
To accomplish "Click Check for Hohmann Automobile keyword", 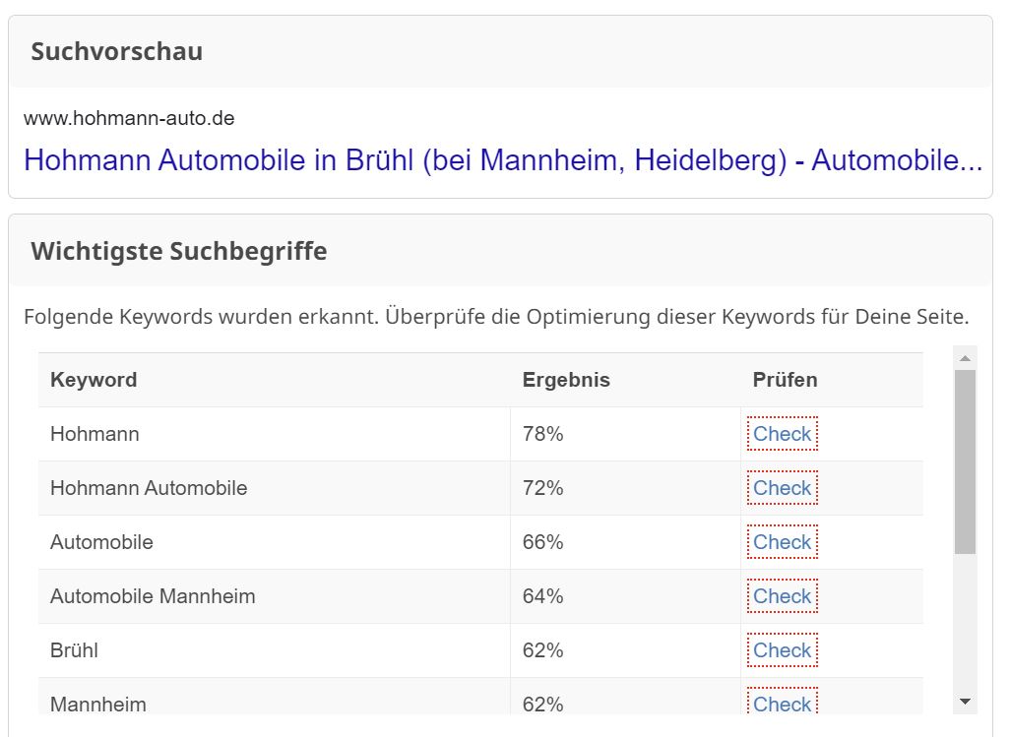I will point(782,488).
